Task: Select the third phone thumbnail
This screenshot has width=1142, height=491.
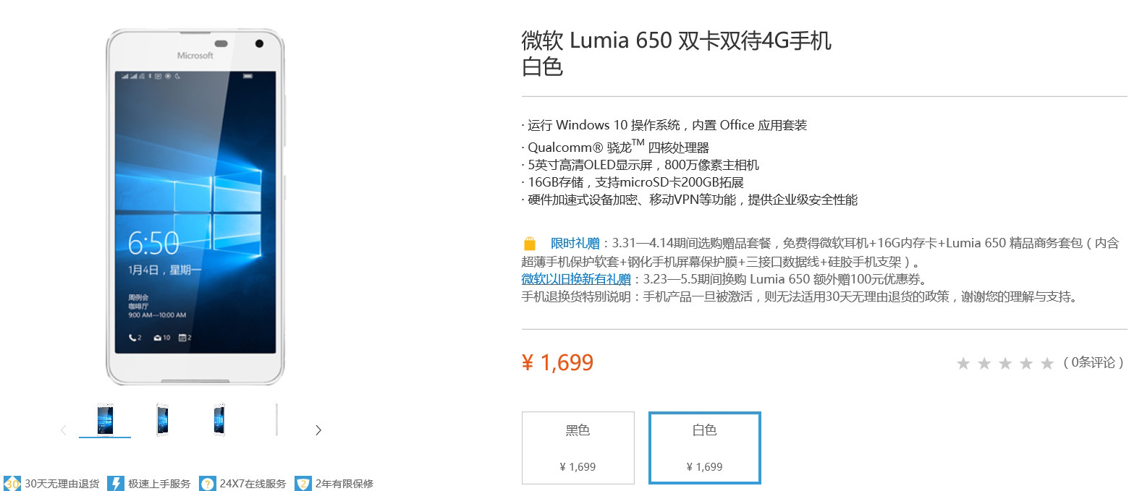Action: pyautogui.click(x=219, y=419)
